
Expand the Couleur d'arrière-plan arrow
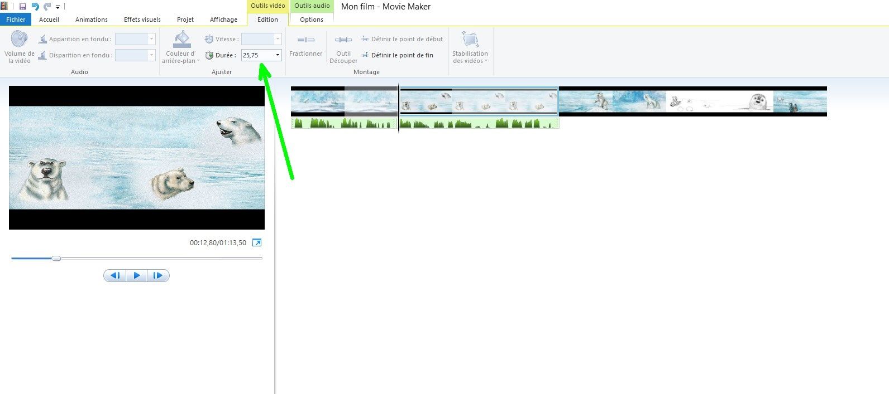tap(198, 61)
